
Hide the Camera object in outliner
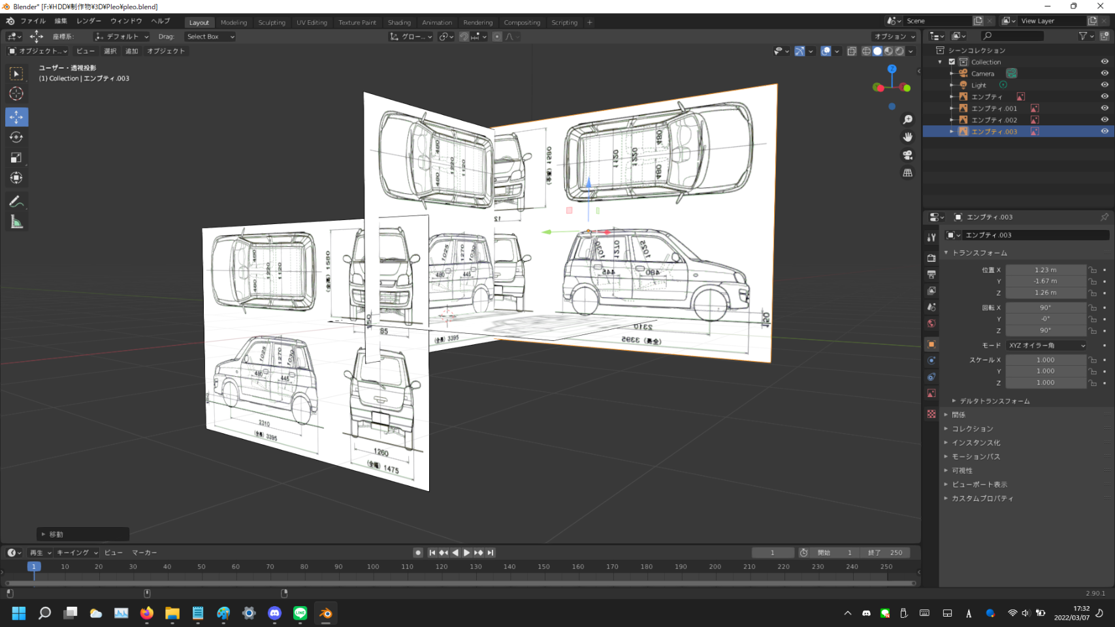tap(1105, 73)
